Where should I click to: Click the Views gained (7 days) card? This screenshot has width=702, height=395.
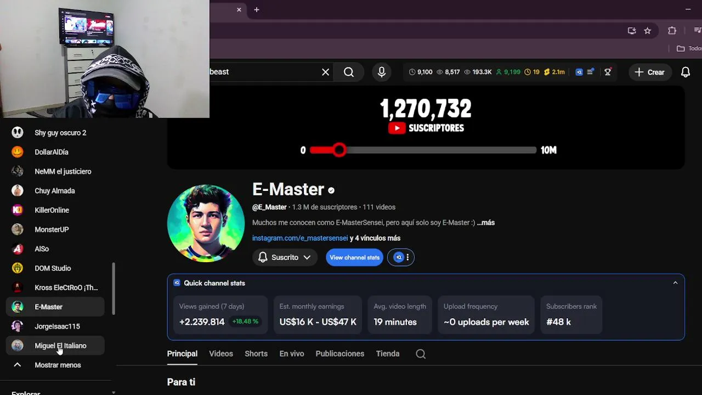(220, 315)
